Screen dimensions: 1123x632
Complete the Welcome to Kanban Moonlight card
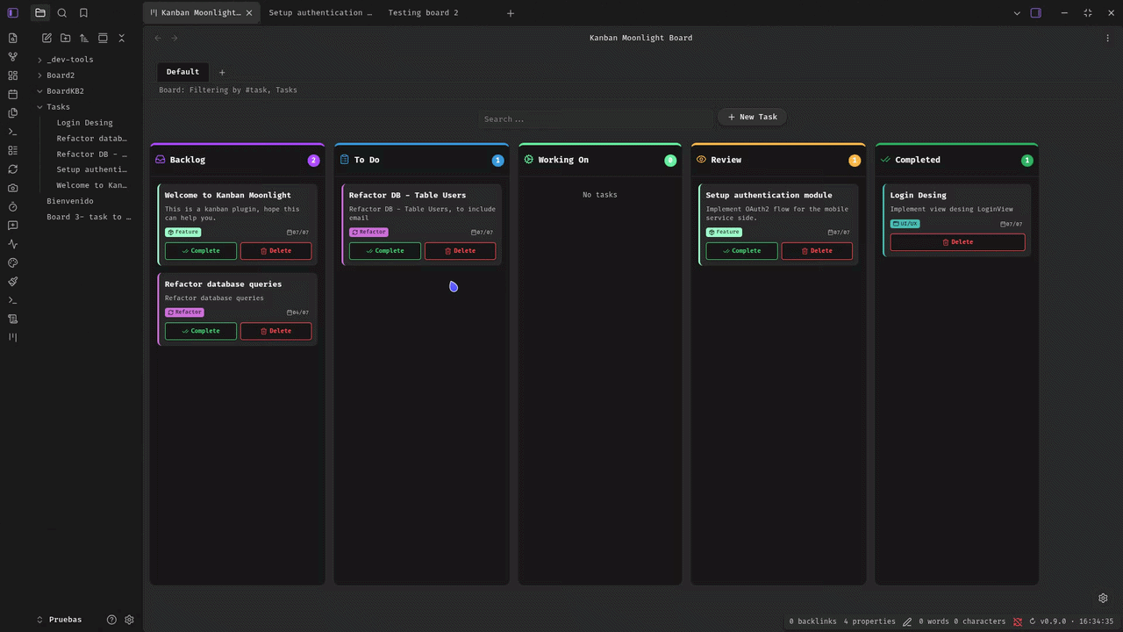[201, 251]
